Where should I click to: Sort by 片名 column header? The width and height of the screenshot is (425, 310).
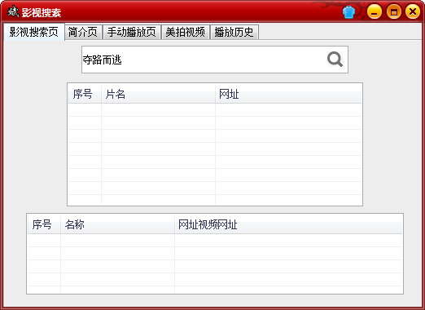(158, 94)
